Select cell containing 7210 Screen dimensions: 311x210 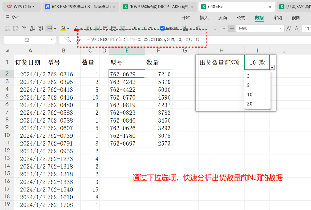(158, 74)
